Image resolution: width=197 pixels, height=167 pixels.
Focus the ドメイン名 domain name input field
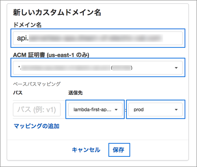(98, 38)
